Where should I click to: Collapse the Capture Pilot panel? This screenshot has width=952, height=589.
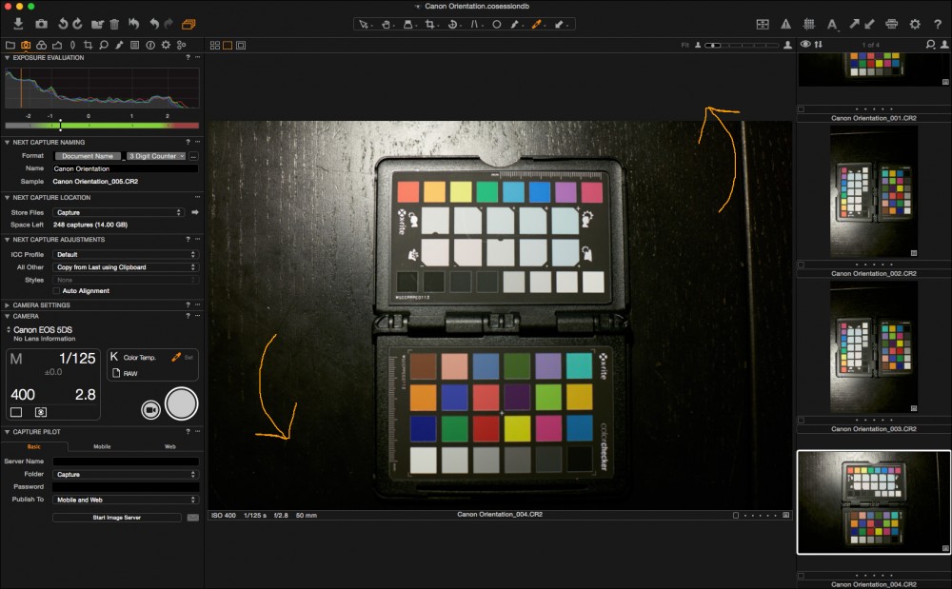coord(8,432)
